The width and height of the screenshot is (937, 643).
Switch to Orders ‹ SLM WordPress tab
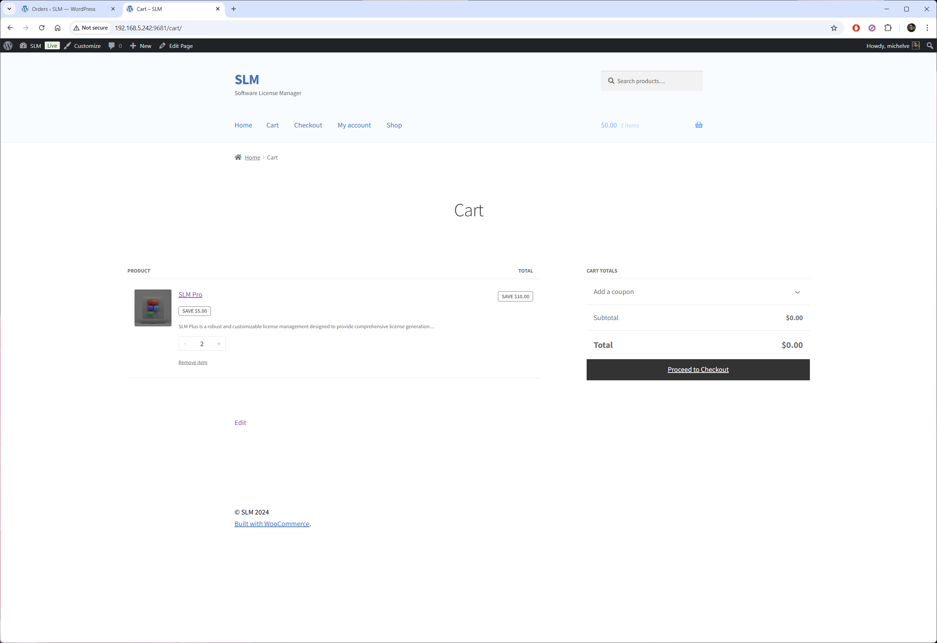[64, 9]
